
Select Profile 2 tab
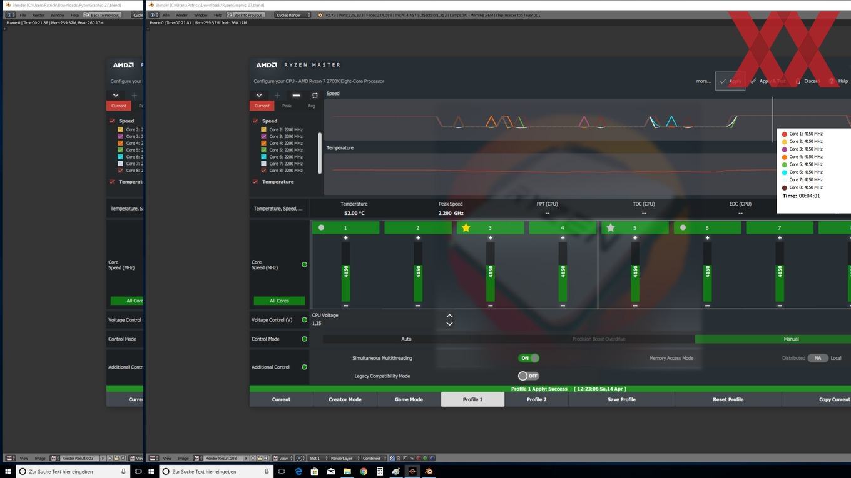pyautogui.click(x=536, y=399)
